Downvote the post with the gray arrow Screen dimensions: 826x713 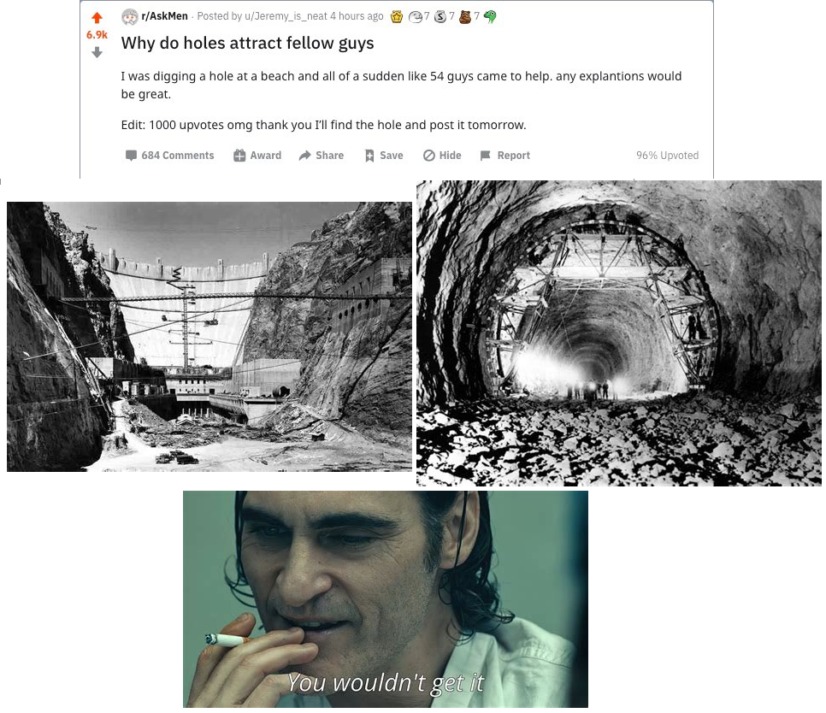(97, 52)
